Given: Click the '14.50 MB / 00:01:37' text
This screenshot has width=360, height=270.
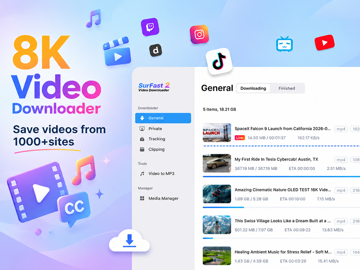Looking at the screenshot, I should (267, 138).
